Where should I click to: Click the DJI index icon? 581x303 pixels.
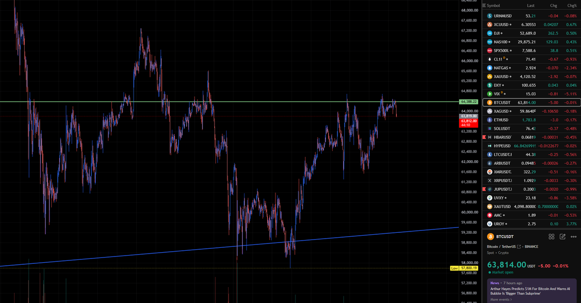[489, 33]
